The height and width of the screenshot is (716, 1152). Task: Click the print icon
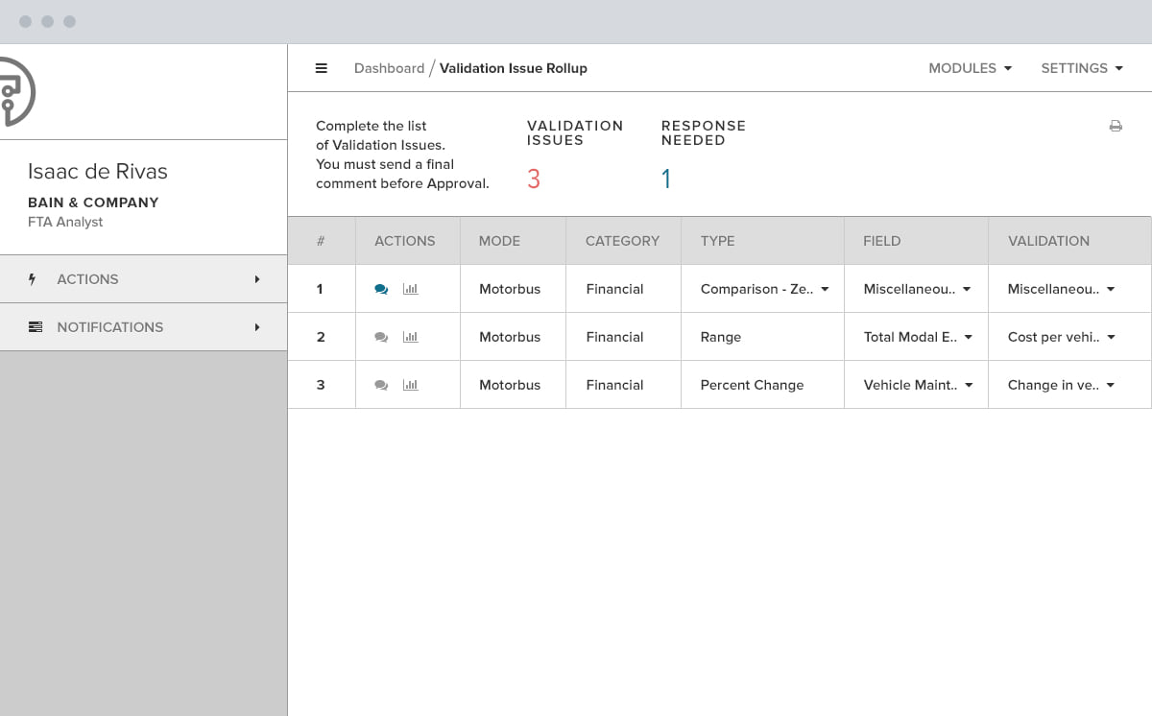1116,126
